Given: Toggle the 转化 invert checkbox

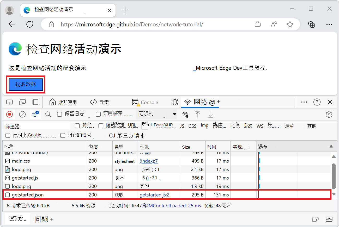Looking at the screenshot, I should pos(77,126).
